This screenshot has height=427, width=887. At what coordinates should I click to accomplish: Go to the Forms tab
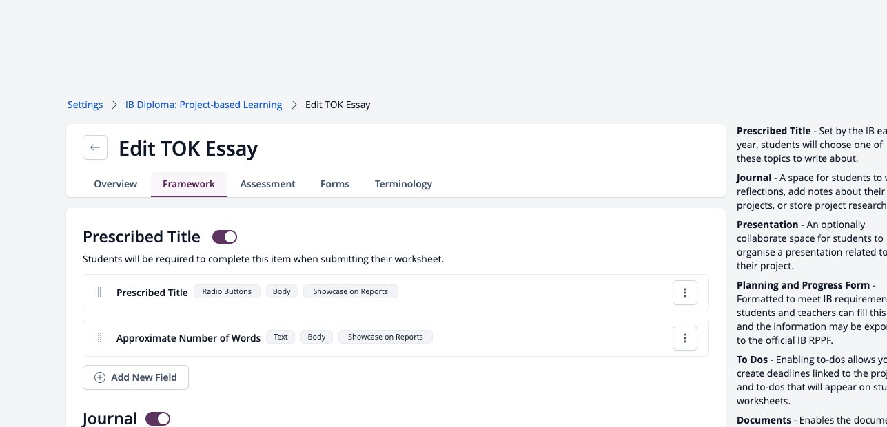click(335, 184)
